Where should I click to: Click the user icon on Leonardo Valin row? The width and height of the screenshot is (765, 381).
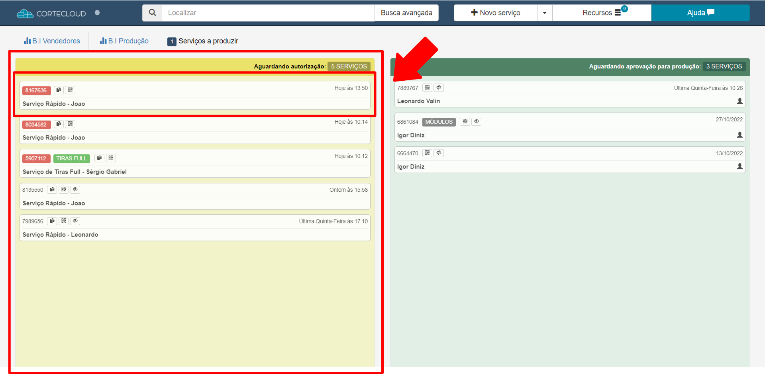point(739,101)
